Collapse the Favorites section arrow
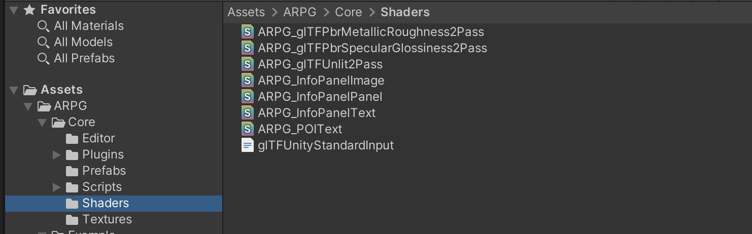This screenshot has height=234, width=752. pos(14,10)
